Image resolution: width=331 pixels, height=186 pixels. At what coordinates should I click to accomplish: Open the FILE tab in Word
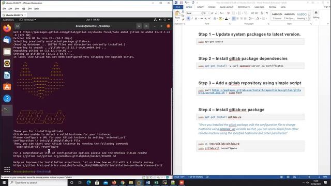178,7
